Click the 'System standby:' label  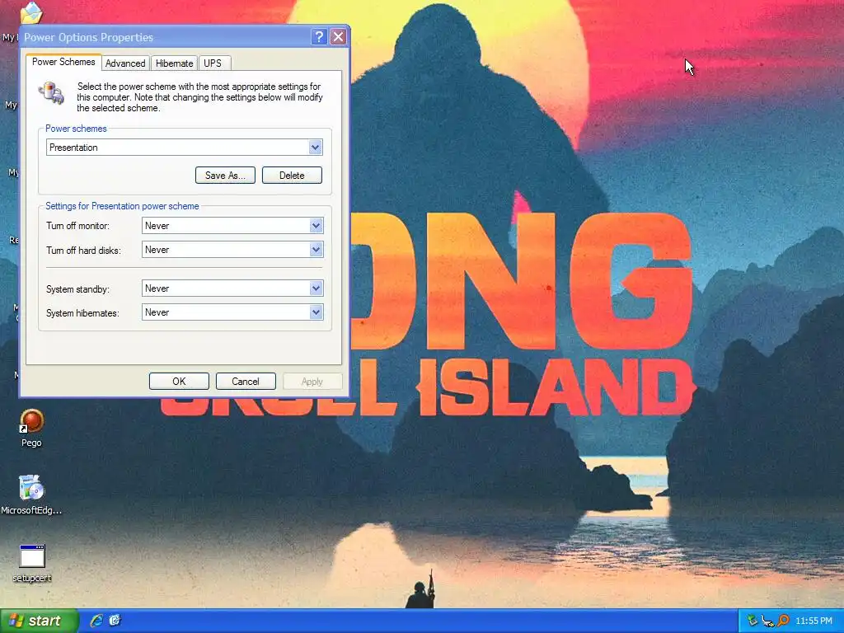pos(78,289)
